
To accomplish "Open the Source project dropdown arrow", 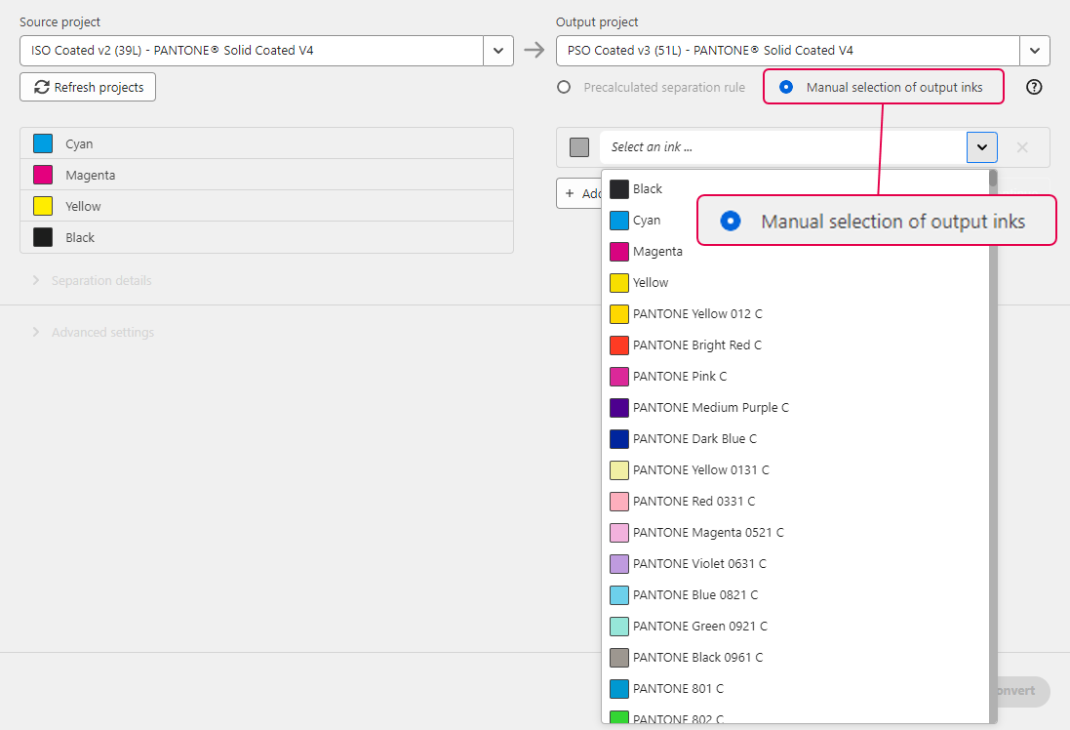I will click(498, 51).
